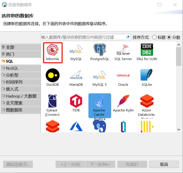The image size is (183, 173).
Task: Open the SQL category
Action: coord(21,61)
